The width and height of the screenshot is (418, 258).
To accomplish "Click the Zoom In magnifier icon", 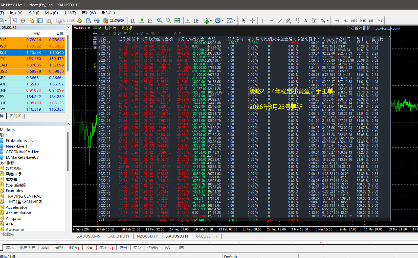I will click(160, 21).
